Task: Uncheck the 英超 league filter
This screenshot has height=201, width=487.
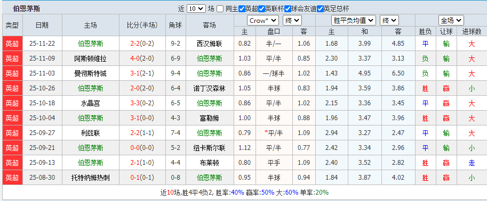Action: (242, 9)
